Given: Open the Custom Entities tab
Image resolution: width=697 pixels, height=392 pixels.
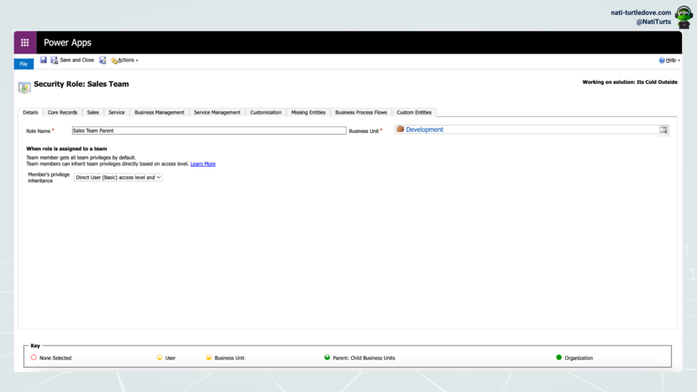Looking at the screenshot, I should pyautogui.click(x=414, y=112).
